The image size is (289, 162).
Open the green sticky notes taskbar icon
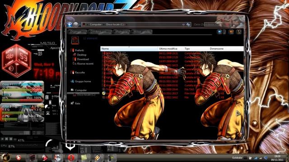(x=84, y=157)
